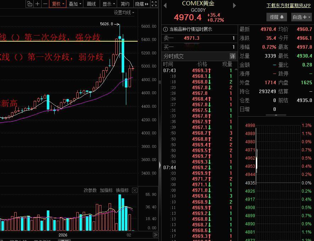The width and height of the screenshot is (314, 241).
Task: Open the 复权 adjustment dropdown
Action: click(x=58, y=4)
